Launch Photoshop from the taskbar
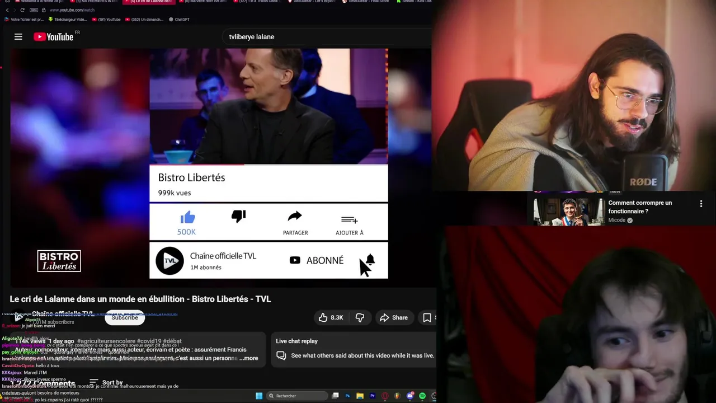Image resolution: width=716 pixels, height=403 pixels. click(x=347, y=396)
